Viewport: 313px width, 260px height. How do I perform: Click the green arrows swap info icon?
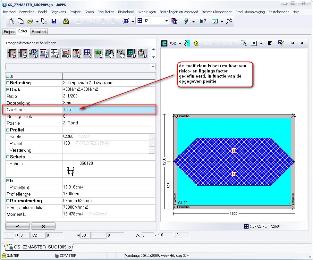98,54
